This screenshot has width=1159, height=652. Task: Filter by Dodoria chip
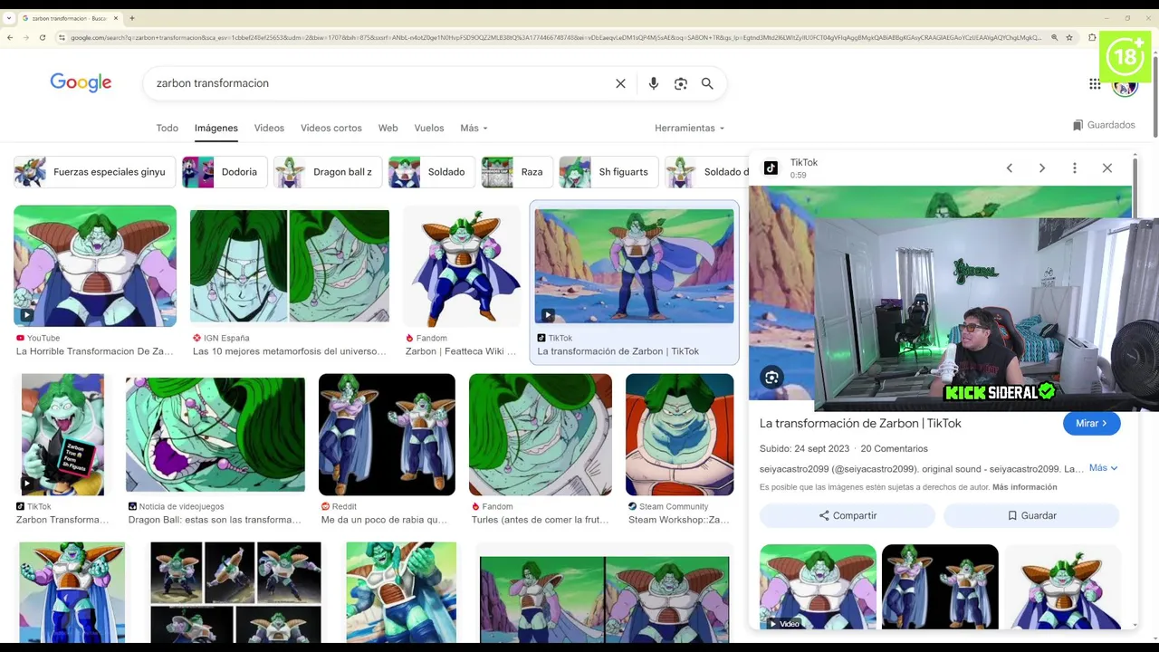[x=225, y=172]
